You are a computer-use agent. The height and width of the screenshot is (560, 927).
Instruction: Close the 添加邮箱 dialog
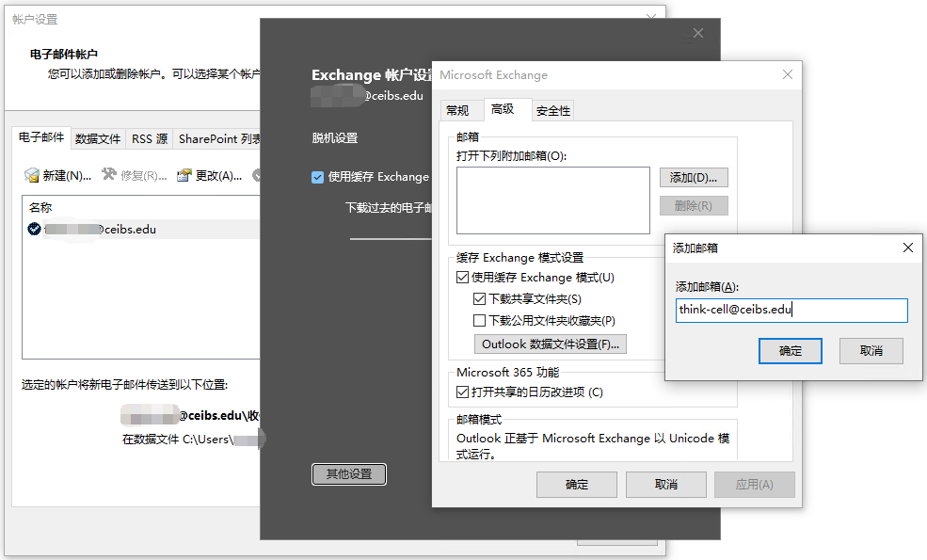point(907,248)
